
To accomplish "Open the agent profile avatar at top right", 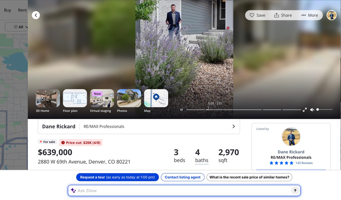I will (x=331, y=15).
